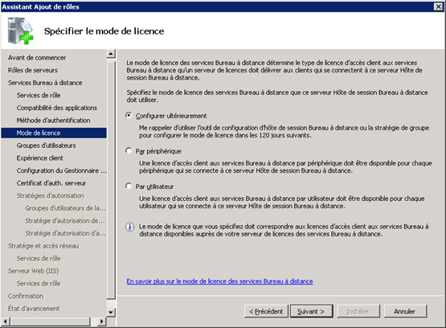Select the Par utilisateur radio button
Viewport: 446px width, 328px height.
[x=129, y=187]
